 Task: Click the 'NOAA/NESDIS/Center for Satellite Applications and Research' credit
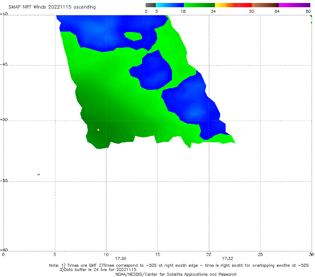[x=176, y=274]
